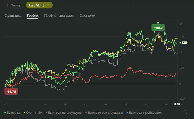This screenshot has height=119, width=194.
Task: Hide the Олл-ин EV yellow line
Action: tap(33, 113)
